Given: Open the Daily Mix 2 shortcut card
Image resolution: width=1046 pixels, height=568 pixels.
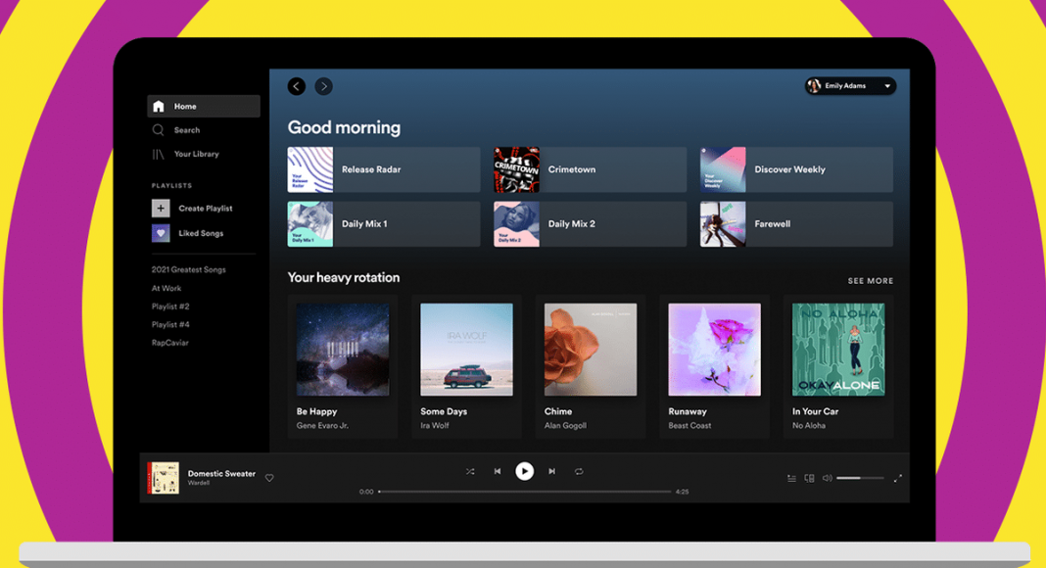Looking at the screenshot, I should pos(590,224).
